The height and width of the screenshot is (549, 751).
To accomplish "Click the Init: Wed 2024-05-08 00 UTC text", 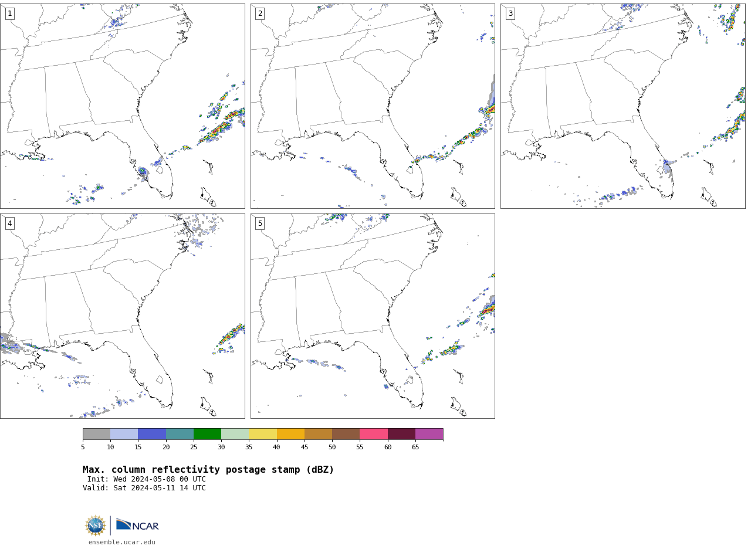I will click(147, 479).
